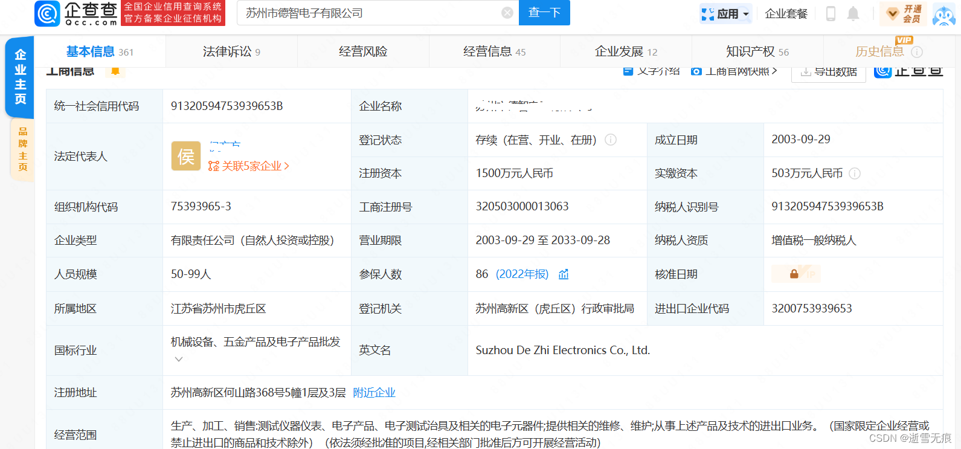
Task: Click the 导出数据 export button
Action: pyautogui.click(x=829, y=71)
